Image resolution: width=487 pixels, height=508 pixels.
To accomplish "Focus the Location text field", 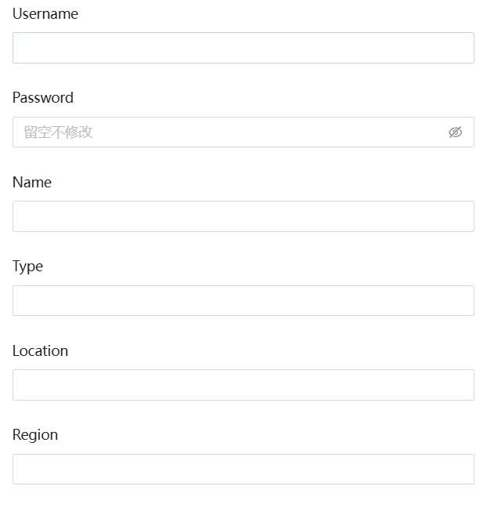I will pyautogui.click(x=243, y=385).
